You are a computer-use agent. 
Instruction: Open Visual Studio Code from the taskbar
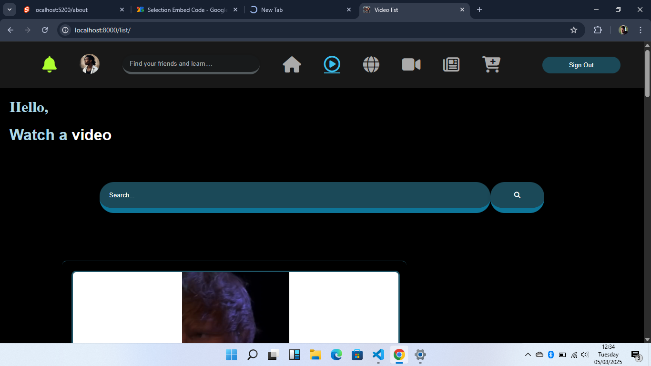[378, 355]
